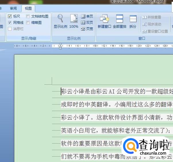This screenshot has height=162, width=173.
Task: Switch to the 审阅 review tab
Action: [13, 8]
